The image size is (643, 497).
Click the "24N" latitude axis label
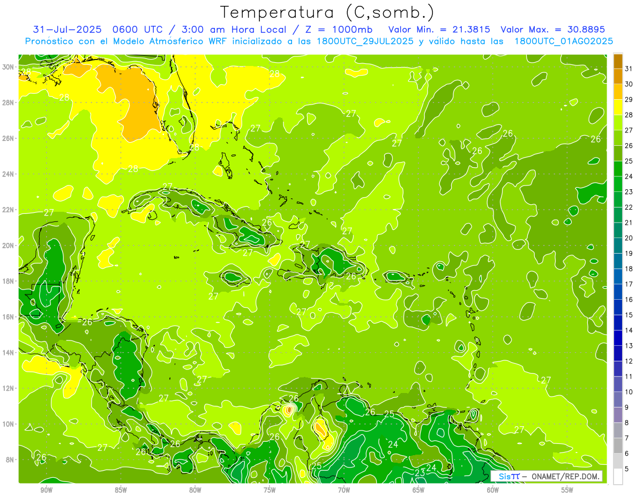pos(8,174)
